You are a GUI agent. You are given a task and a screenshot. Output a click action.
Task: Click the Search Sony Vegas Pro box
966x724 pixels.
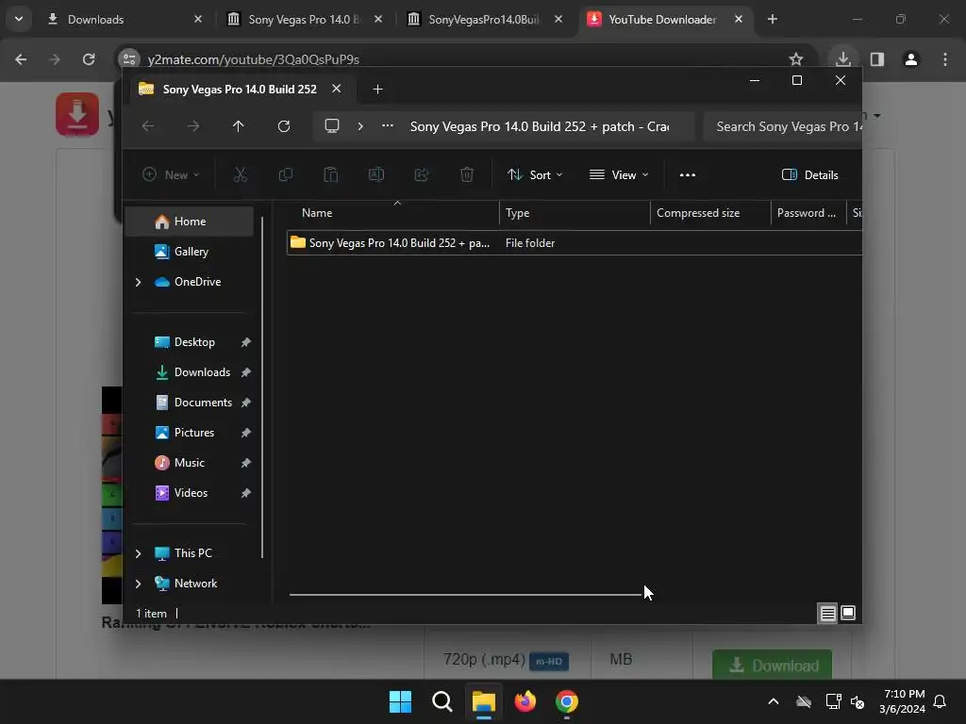click(x=782, y=126)
